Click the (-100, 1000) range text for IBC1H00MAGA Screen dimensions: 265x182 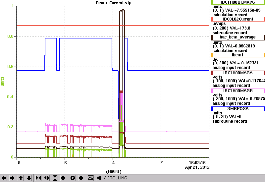tap(225, 81)
